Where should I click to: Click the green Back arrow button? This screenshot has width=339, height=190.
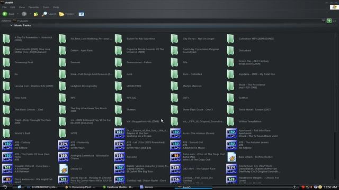(x=5, y=14)
